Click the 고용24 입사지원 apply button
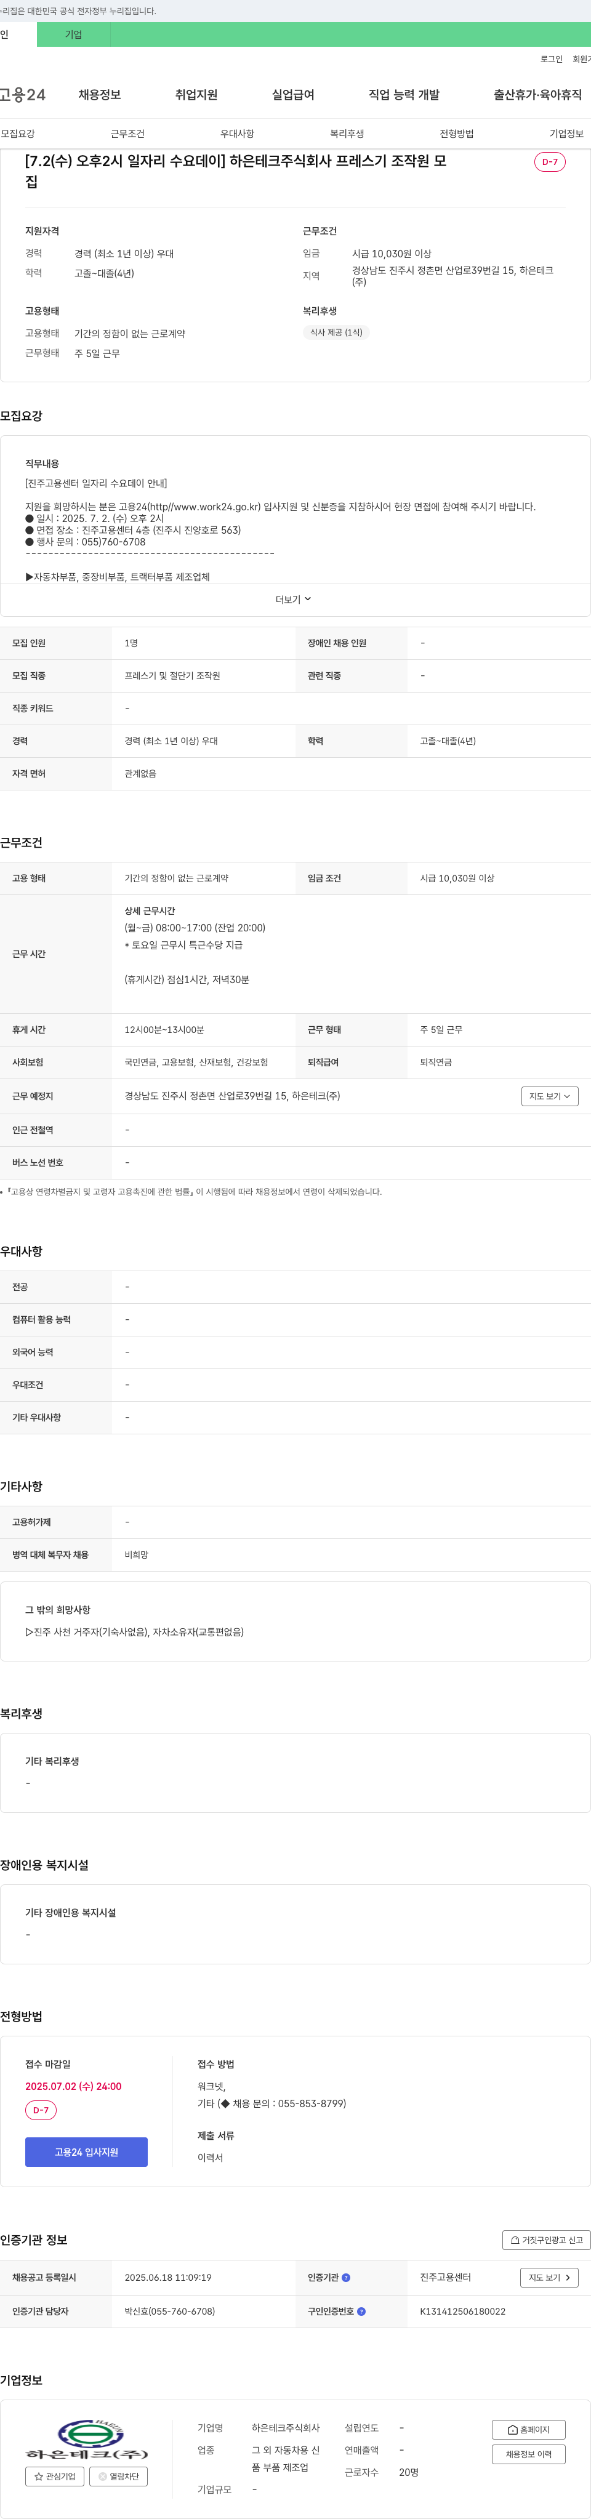This screenshot has width=591, height=2519. [x=86, y=2152]
